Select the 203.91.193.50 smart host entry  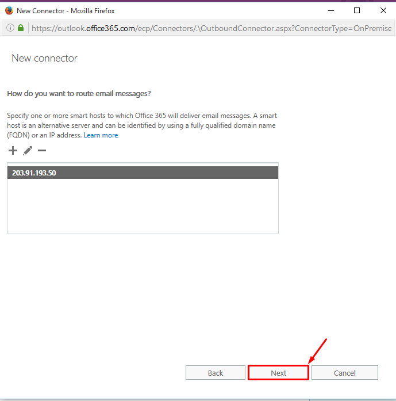click(143, 173)
